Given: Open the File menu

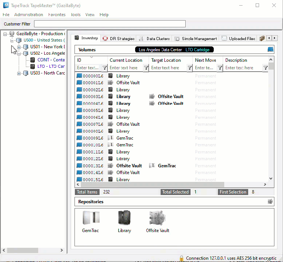Looking at the screenshot, I should 6,15.
